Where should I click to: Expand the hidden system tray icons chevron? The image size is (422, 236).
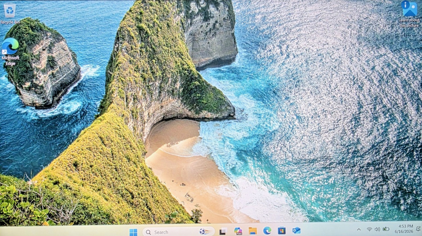click(x=359, y=229)
